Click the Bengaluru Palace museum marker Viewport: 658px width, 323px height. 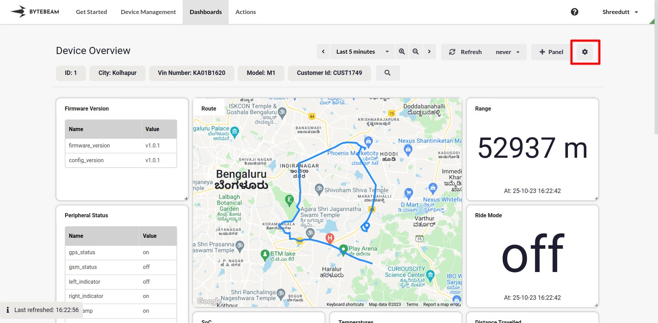(235, 132)
